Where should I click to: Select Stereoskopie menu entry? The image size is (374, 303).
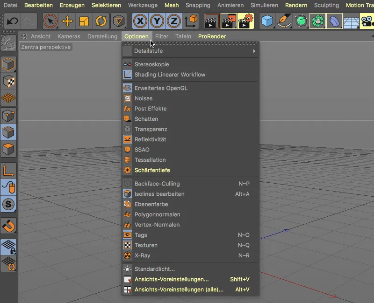tap(190, 64)
